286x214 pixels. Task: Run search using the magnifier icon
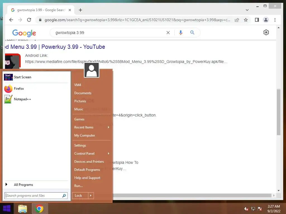[192, 33]
